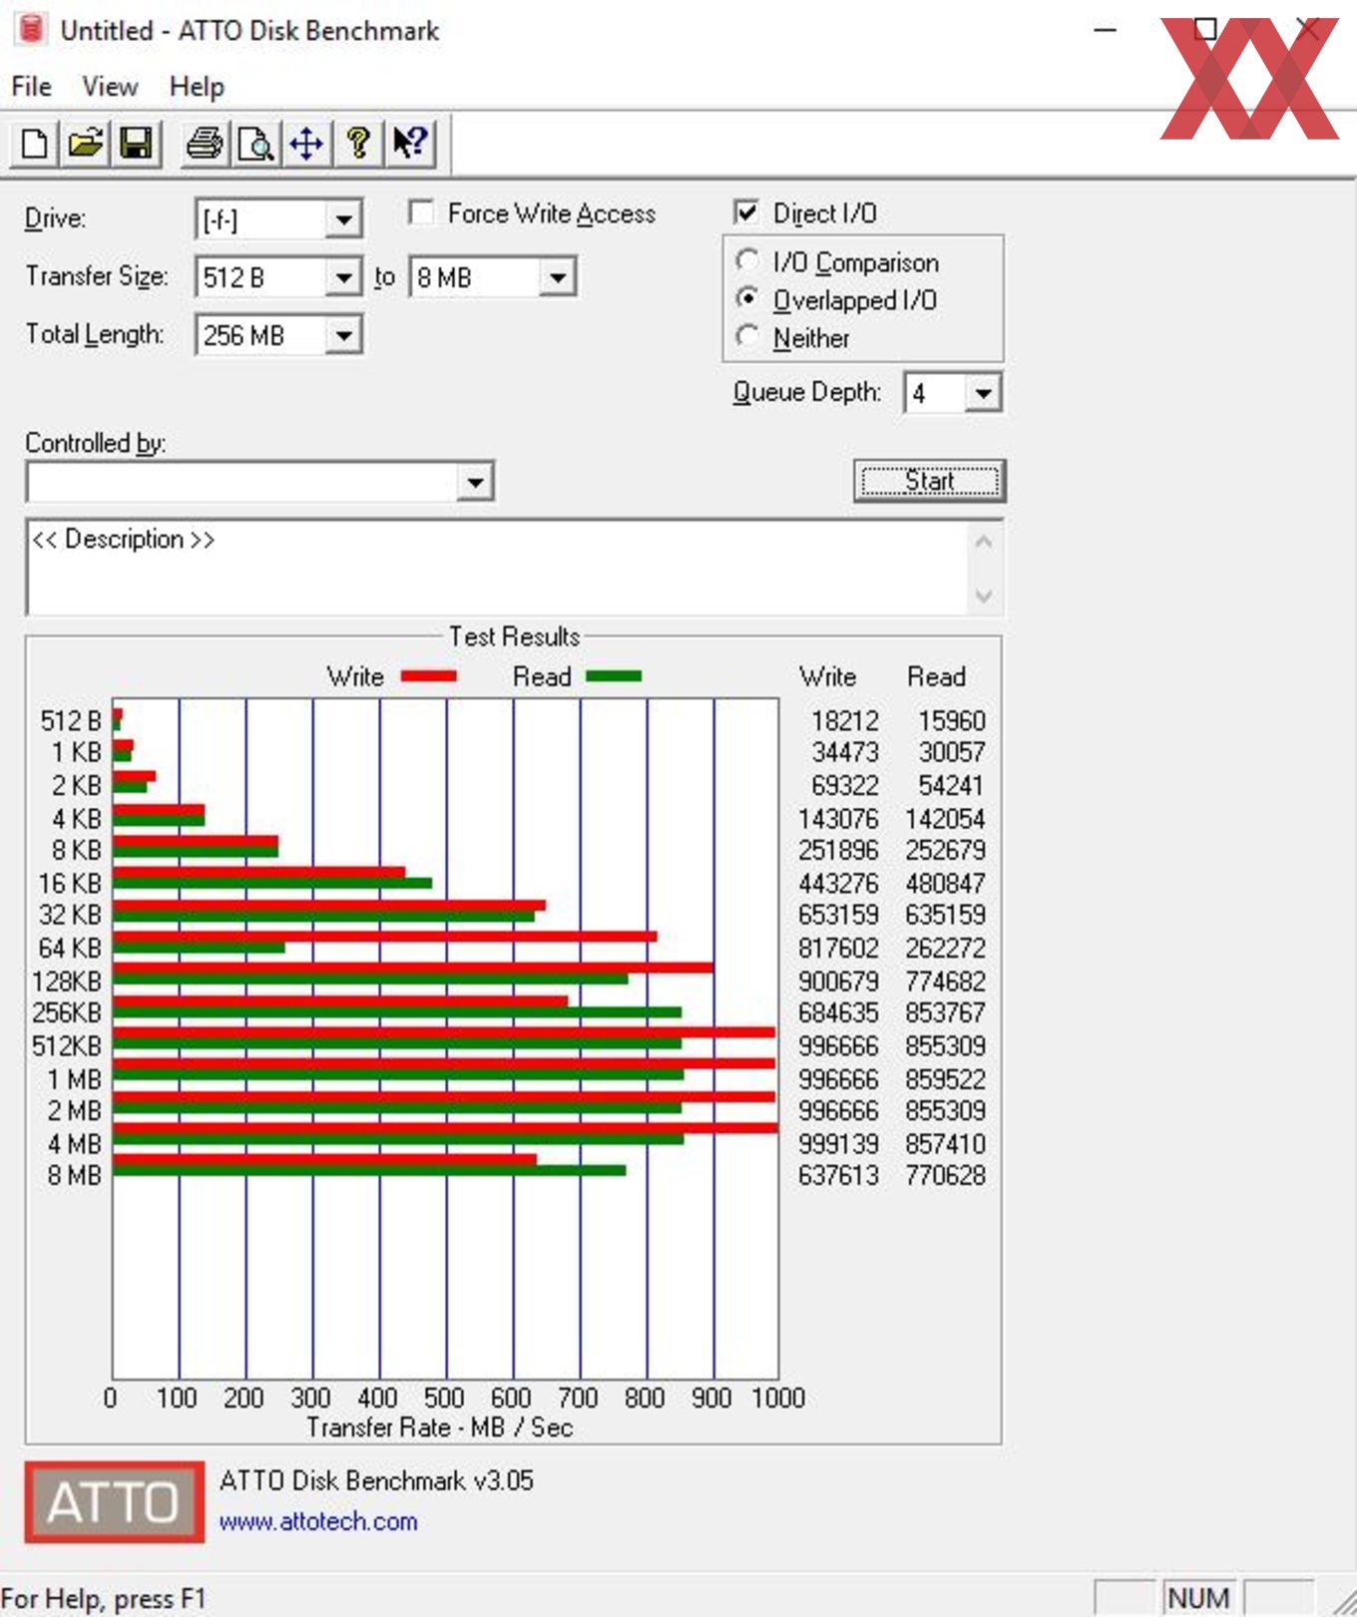1357x1617 pixels.
Task: Open the Help menu
Action: click(x=197, y=87)
